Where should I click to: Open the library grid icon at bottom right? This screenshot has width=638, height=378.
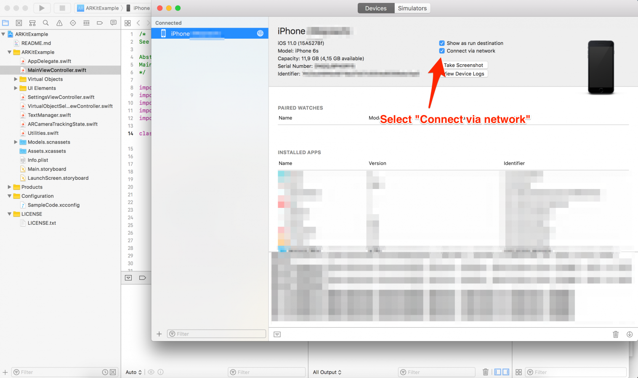[518, 372]
